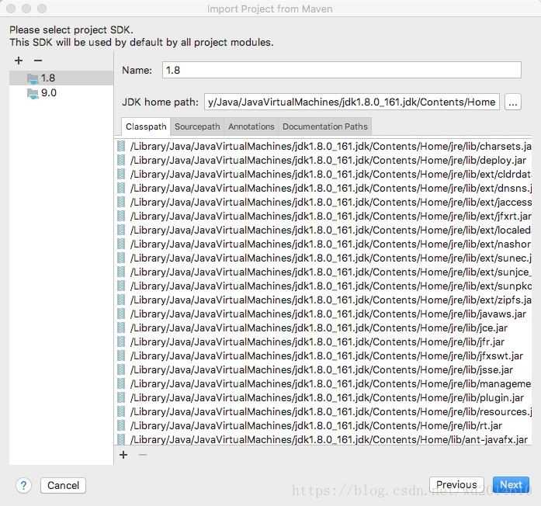Select the ext/dnsns classpath row

click(x=323, y=189)
